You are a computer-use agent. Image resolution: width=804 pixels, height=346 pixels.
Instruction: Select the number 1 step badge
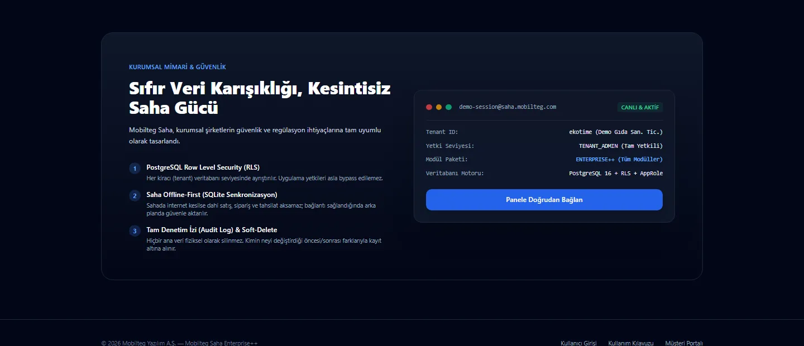point(135,168)
